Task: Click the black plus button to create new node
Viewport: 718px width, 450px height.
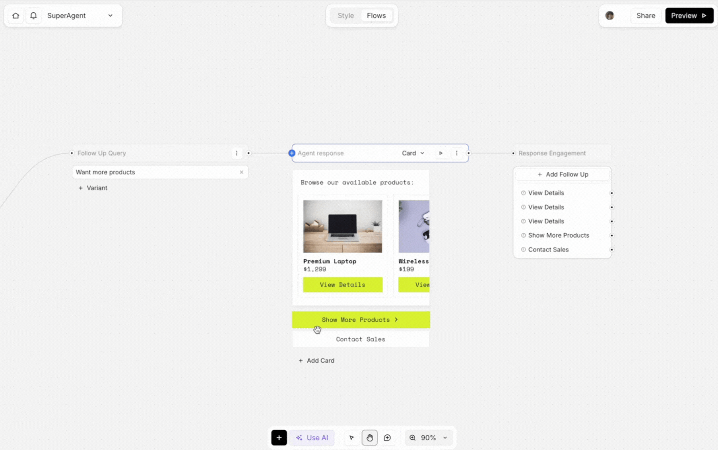Action: (x=279, y=437)
